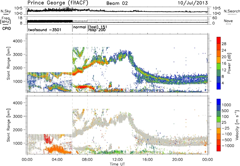Select the normal CPID entry

[79, 27]
